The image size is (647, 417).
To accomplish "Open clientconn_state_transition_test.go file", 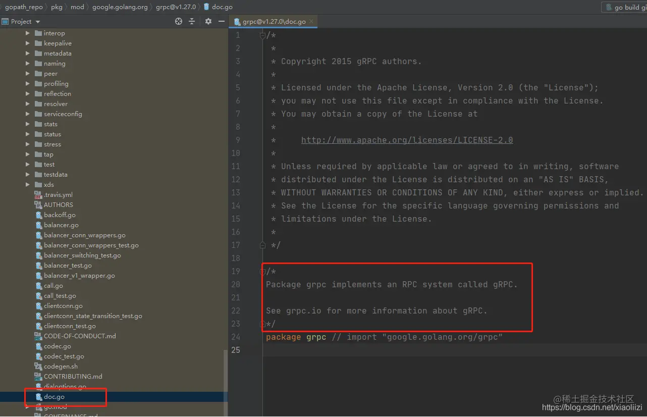I will click(x=93, y=316).
